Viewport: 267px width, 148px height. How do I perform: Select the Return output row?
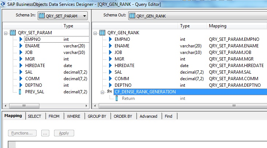click(x=128, y=98)
